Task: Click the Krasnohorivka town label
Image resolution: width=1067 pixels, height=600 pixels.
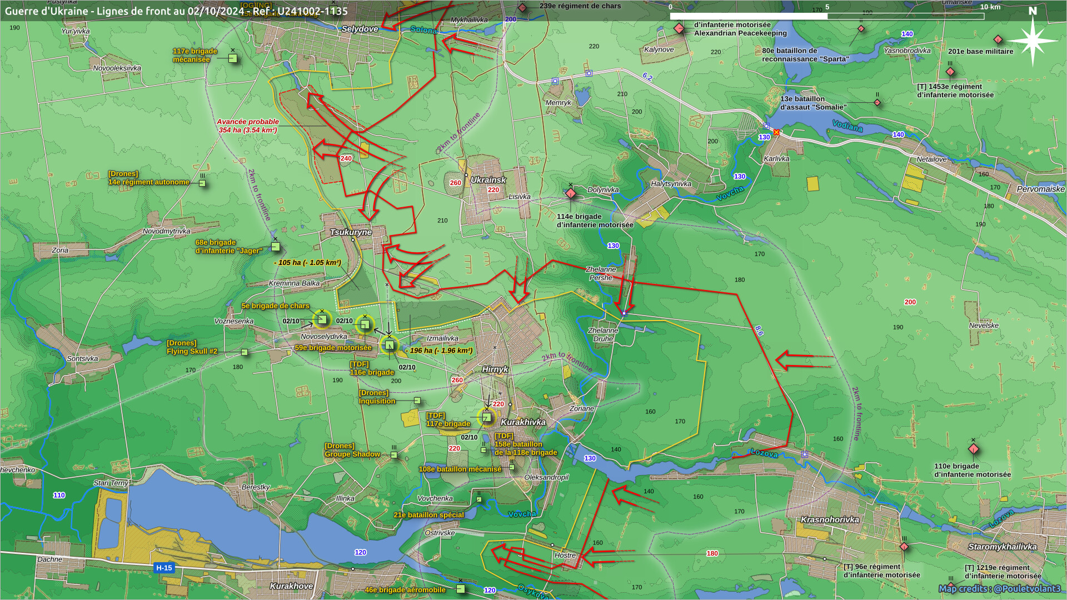Action: pyautogui.click(x=830, y=520)
